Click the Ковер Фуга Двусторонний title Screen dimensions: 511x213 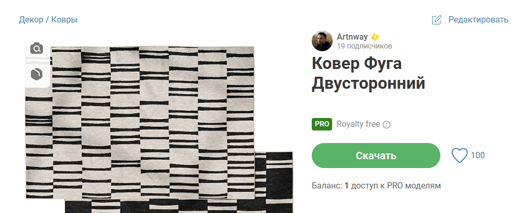[x=368, y=74]
